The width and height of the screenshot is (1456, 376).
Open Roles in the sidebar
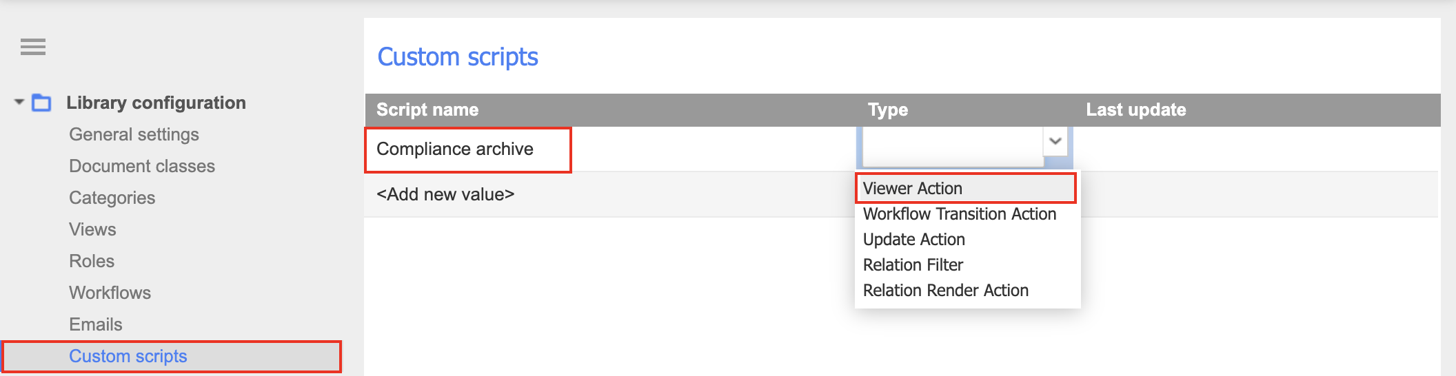coord(92,261)
